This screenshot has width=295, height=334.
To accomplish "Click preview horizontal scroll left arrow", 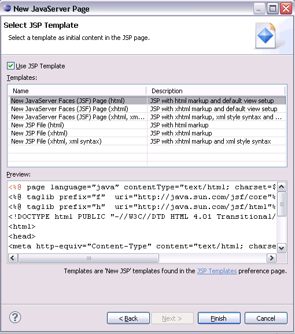I will [13, 258].
